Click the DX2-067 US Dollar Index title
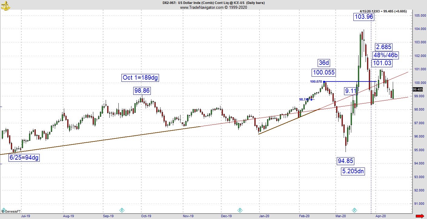Image resolution: width=427 pixels, height=219 pixels. 213,3
